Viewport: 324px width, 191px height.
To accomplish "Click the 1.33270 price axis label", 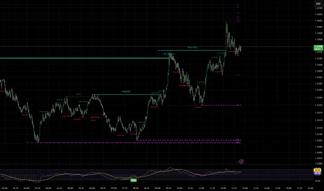I will point(318,113).
